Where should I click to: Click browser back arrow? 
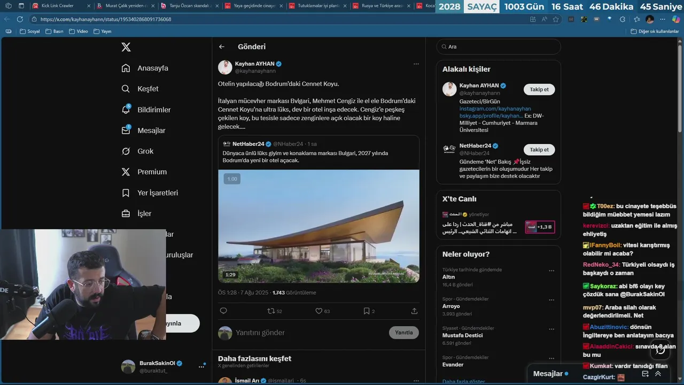click(7, 19)
